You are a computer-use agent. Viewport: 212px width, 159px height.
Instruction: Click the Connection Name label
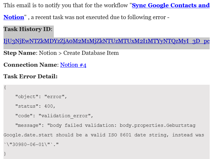(31, 65)
